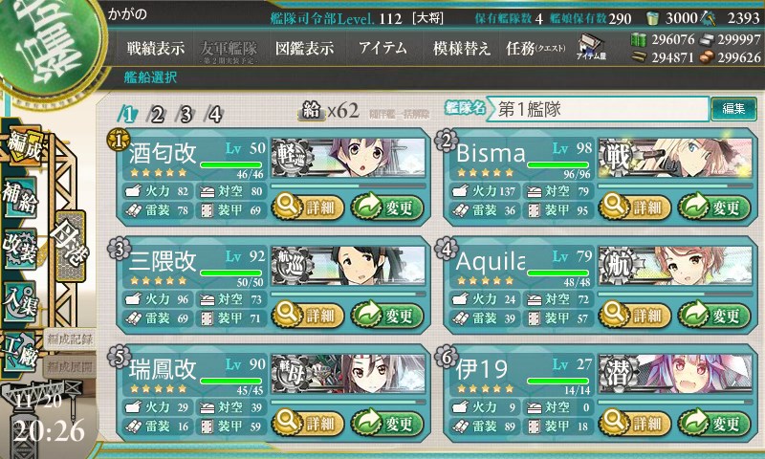Open the 戦績表示 menu
765x459 pixels.
click(156, 48)
